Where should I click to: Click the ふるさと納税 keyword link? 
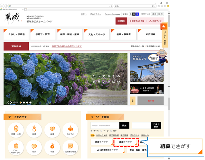[x=102, y=135]
